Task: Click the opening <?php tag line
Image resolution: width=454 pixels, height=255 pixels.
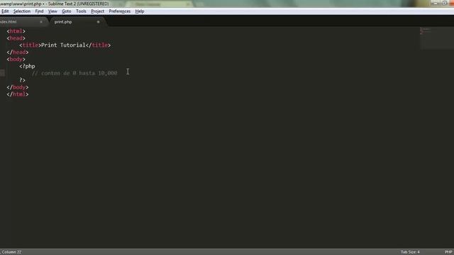Action: pyautogui.click(x=27, y=66)
